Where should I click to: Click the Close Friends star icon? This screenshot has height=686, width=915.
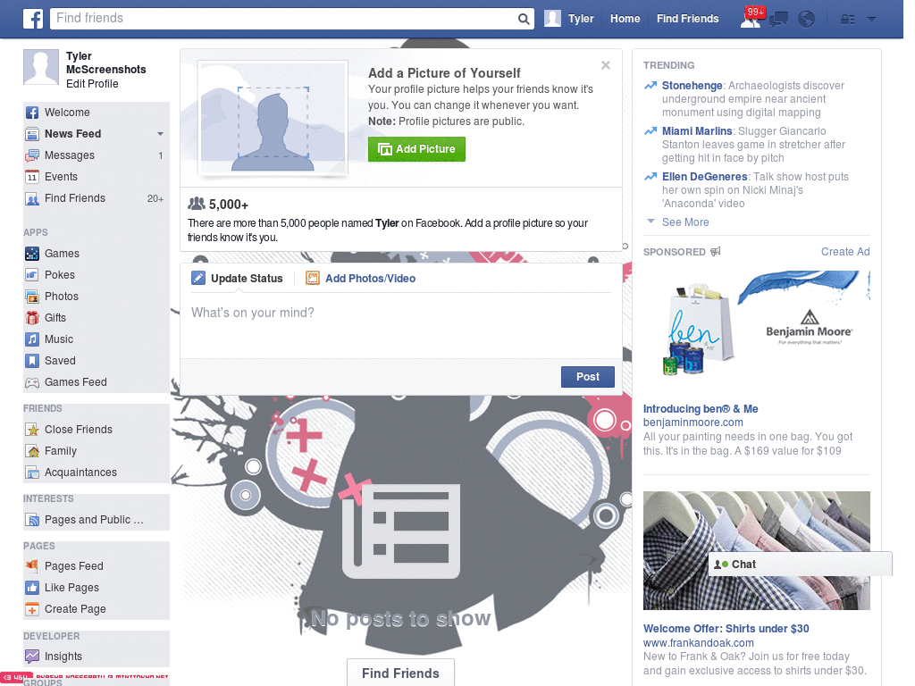coord(32,430)
